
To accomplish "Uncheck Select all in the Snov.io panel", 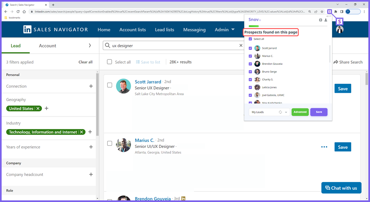I will click(x=250, y=39).
